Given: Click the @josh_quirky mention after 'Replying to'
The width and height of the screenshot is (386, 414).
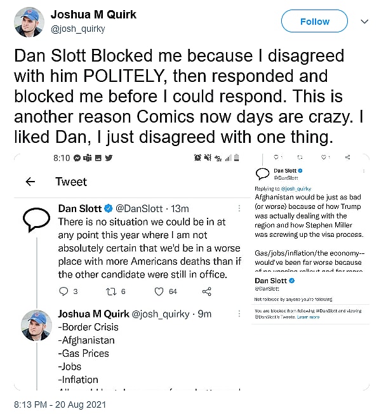Looking at the screenshot, I should click(295, 189).
